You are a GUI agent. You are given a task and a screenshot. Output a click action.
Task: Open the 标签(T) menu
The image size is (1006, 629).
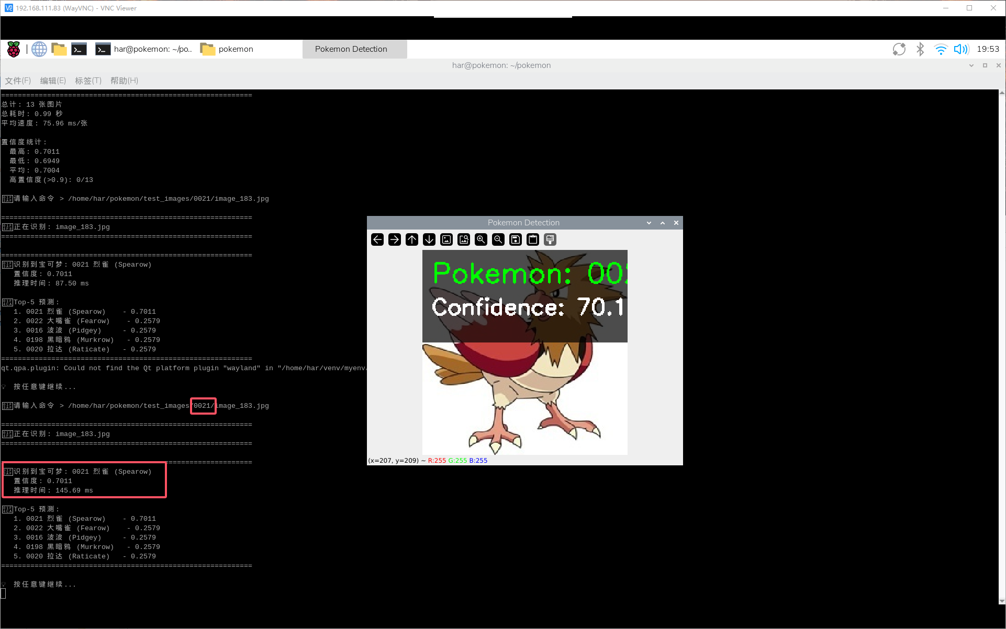88,81
